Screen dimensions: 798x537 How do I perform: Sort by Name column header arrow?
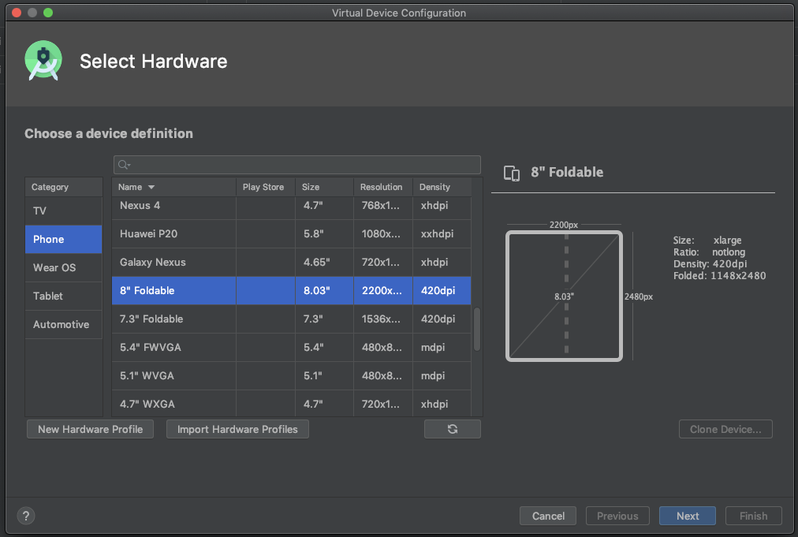(151, 188)
